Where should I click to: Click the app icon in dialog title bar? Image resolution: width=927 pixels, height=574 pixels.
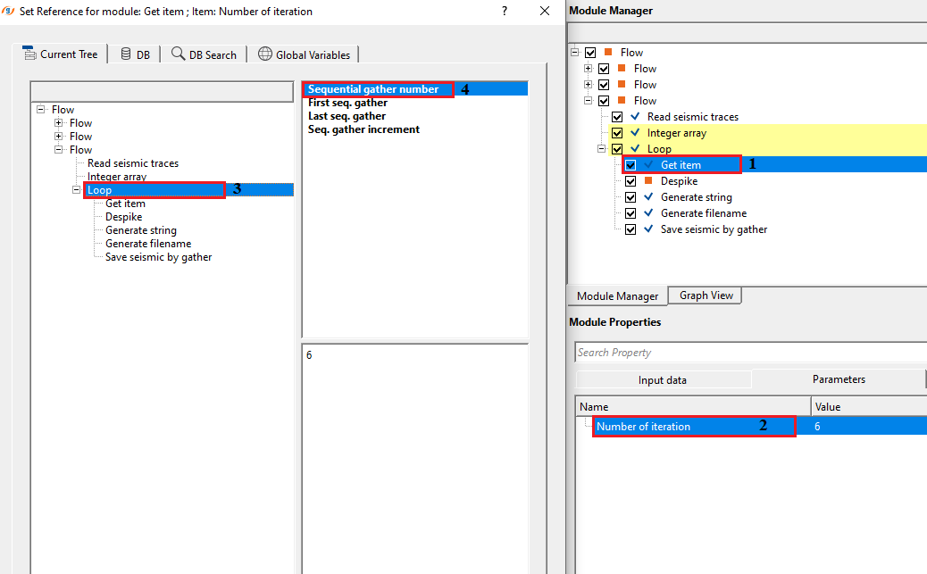pyautogui.click(x=8, y=11)
